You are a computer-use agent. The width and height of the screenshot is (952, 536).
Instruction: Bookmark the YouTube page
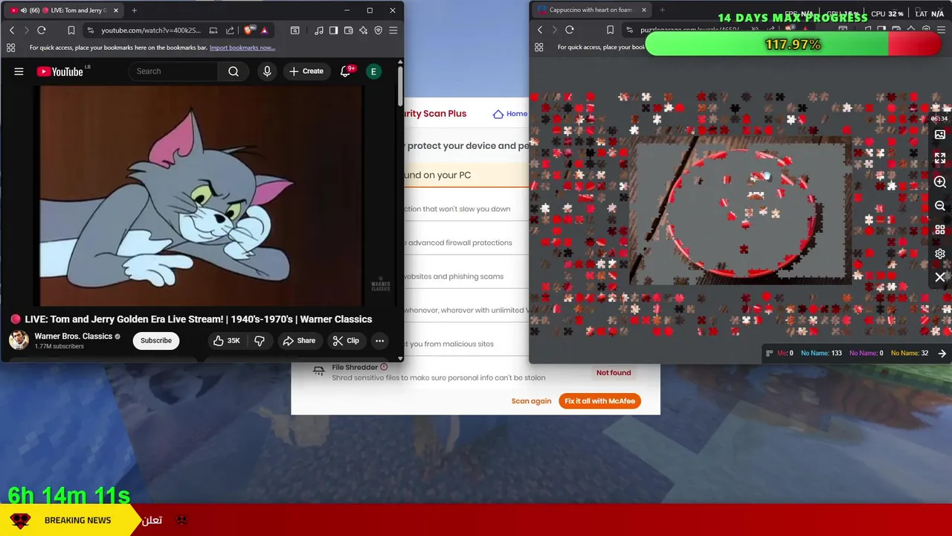coord(71,31)
